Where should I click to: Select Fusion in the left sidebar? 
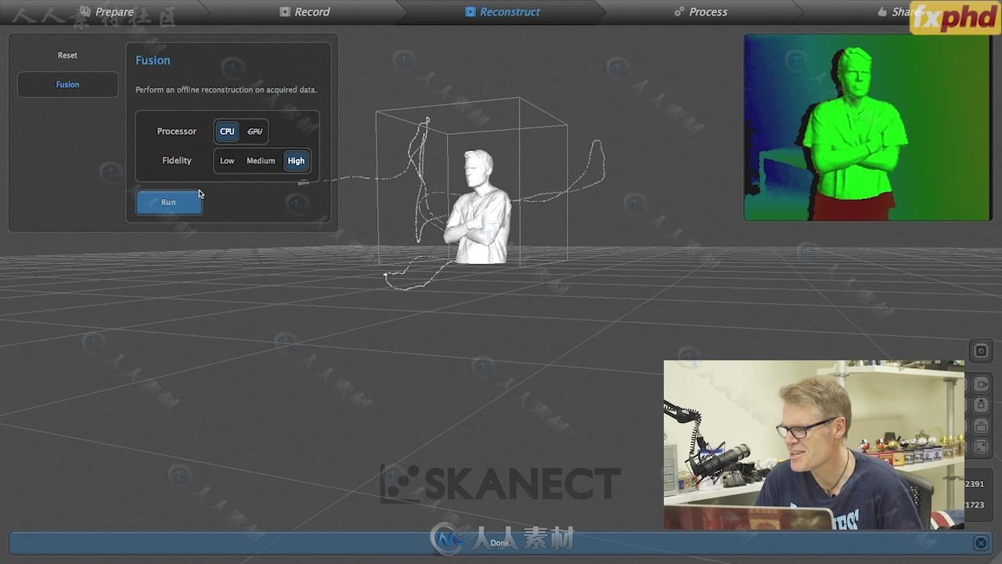pyautogui.click(x=67, y=85)
